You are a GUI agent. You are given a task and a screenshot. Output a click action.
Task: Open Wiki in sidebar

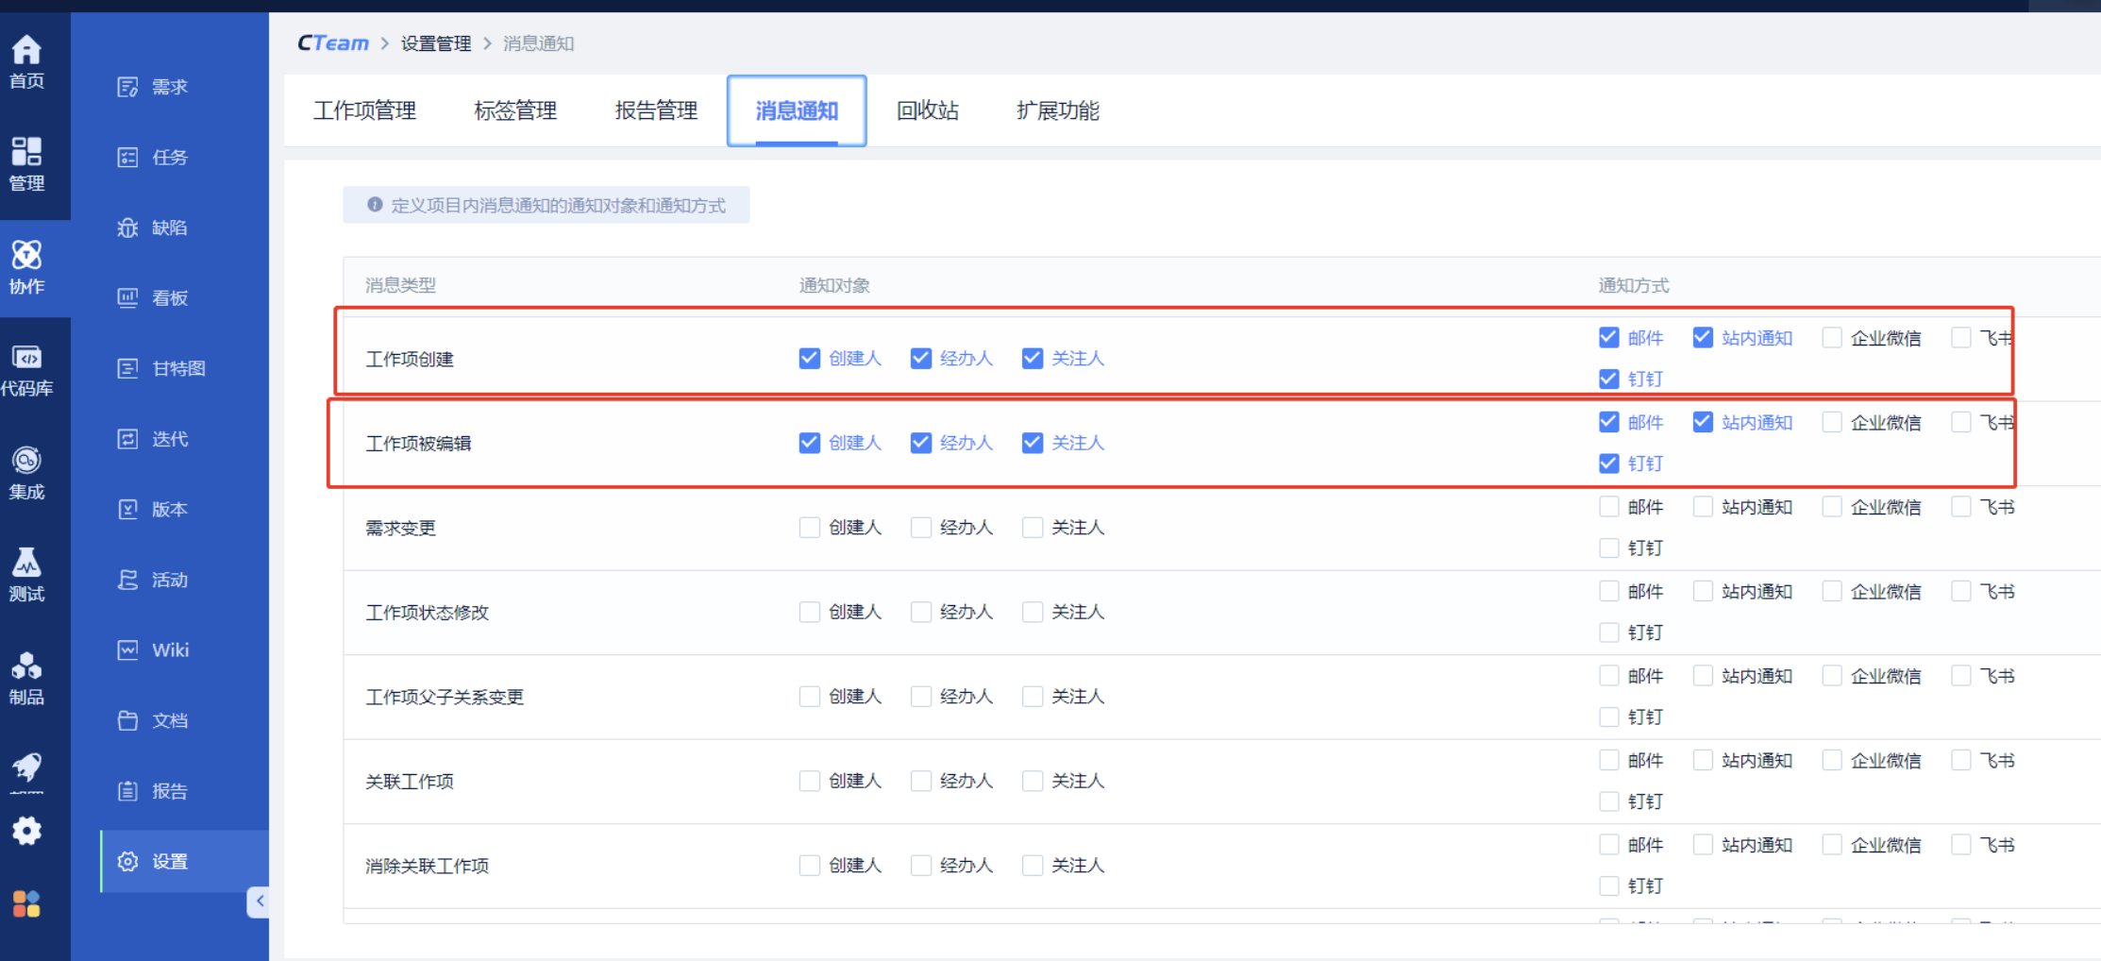[x=153, y=650]
